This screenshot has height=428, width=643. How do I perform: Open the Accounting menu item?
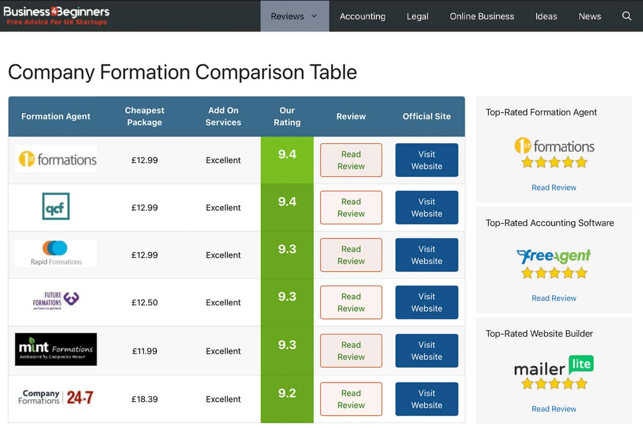363,16
